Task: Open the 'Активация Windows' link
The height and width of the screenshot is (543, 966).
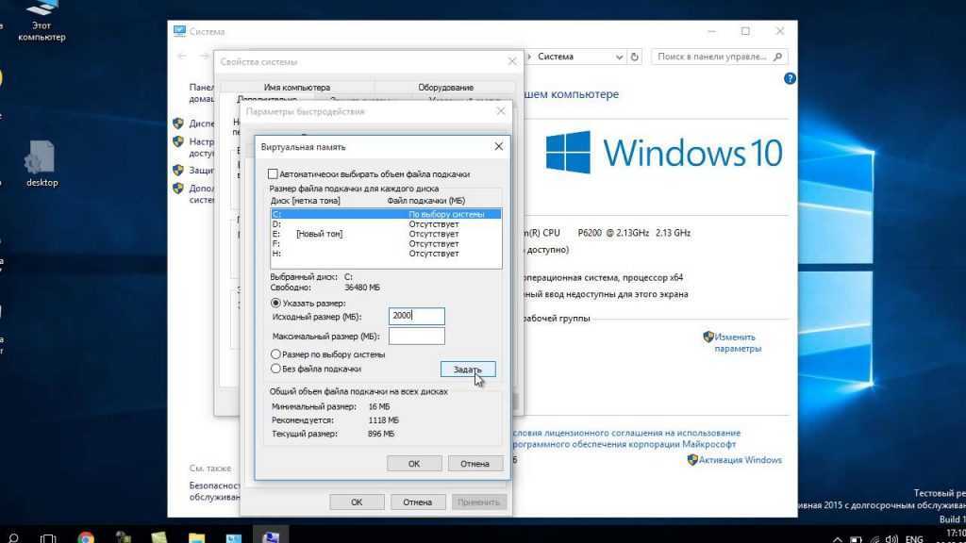Action: pos(740,460)
